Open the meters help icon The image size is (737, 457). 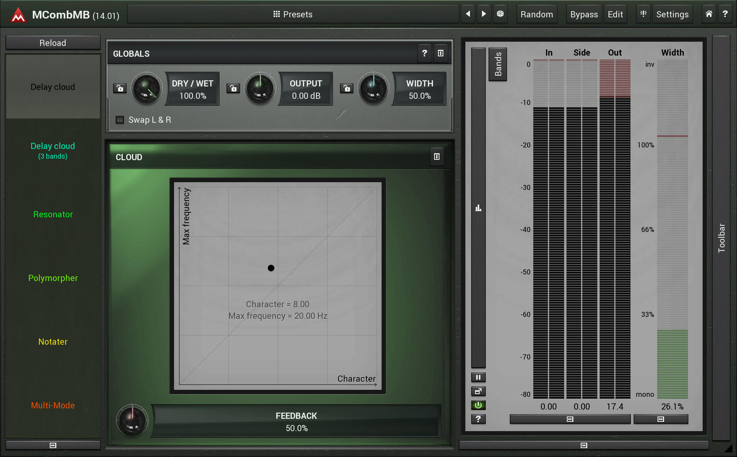pos(478,419)
